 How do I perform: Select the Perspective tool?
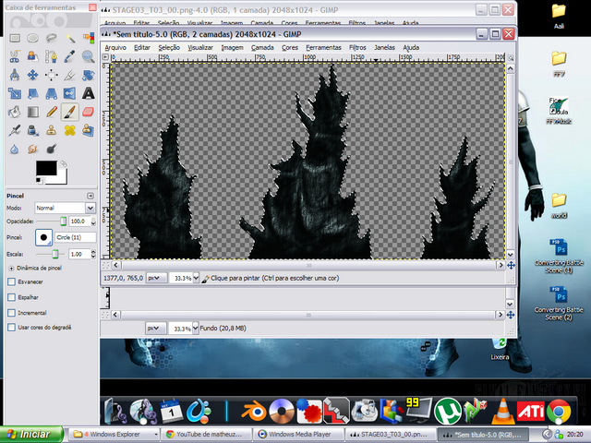[x=52, y=93]
